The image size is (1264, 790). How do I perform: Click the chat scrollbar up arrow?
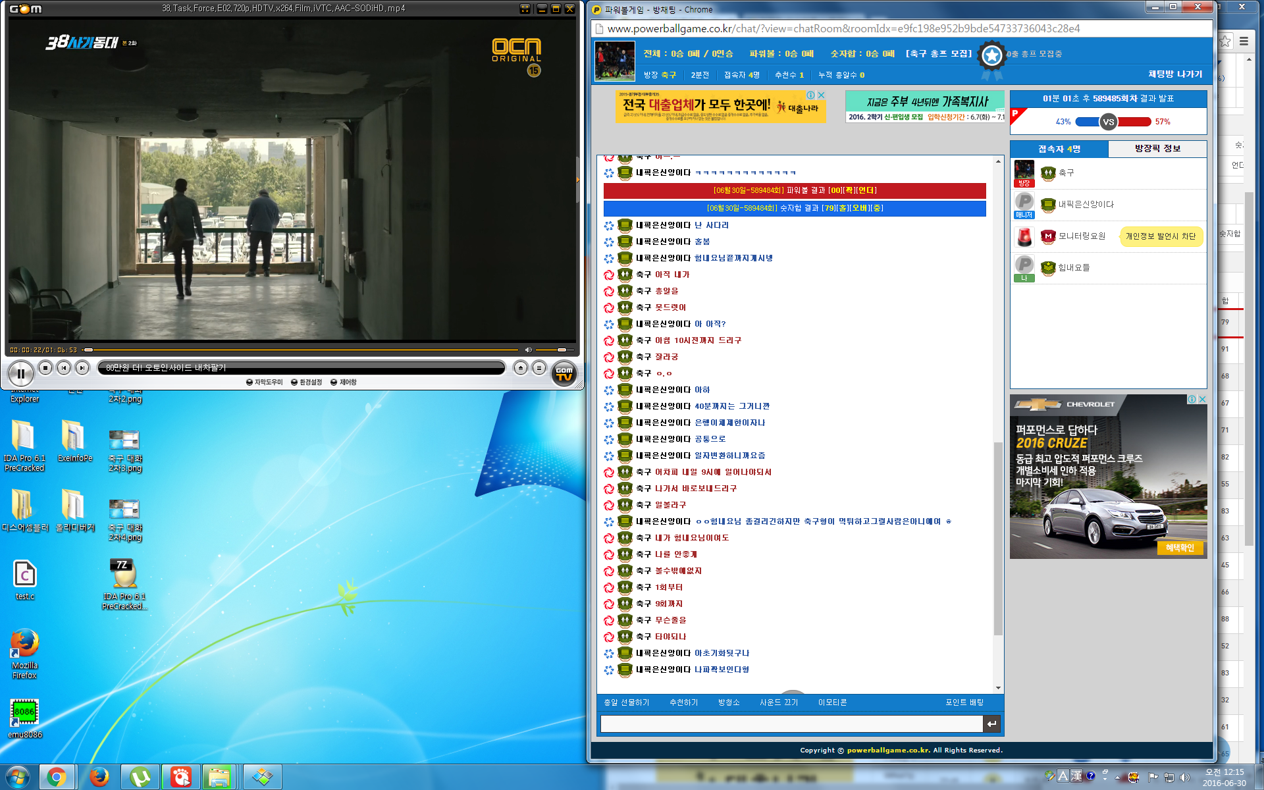coord(998,161)
